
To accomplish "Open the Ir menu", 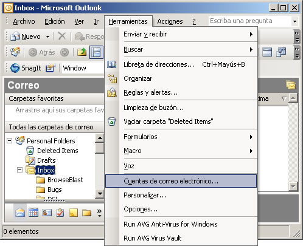I will [x=96, y=21].
